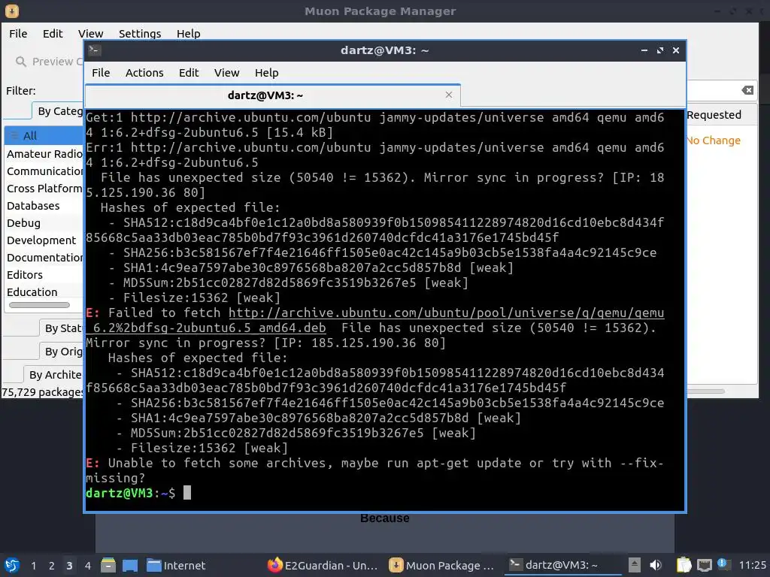This screenshot has width=770, height=577.
Task: Activate the dartz@VM3 terminal taskbar entry
Action: point(563,565)
